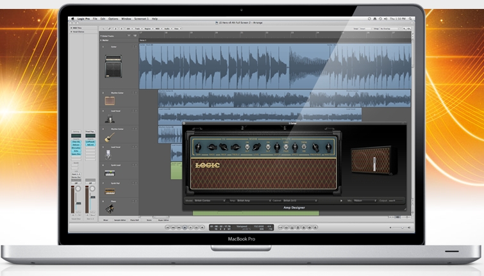This screenshot has height=276, width=484.
Task: Click the microphone icon on Lead Vocal track 5
Action: pos(108,155)
